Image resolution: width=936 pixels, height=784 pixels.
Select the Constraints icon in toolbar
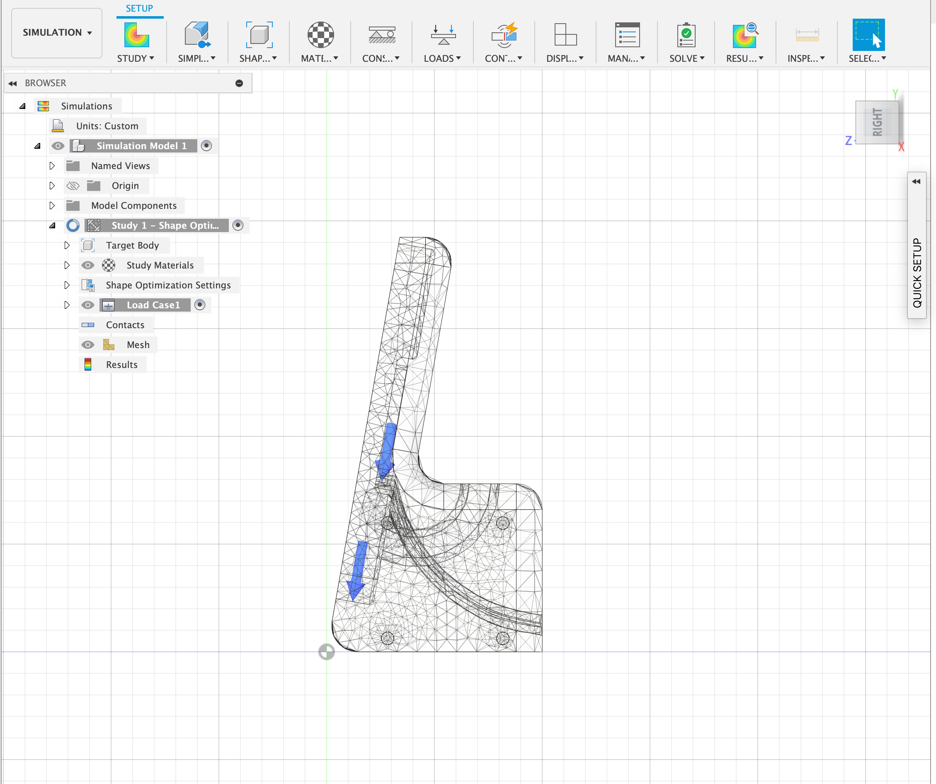point(381,35)
